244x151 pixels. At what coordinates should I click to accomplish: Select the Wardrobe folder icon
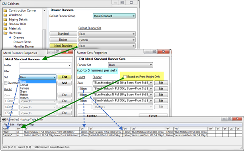pyautogui.click(x=5, y=15)
